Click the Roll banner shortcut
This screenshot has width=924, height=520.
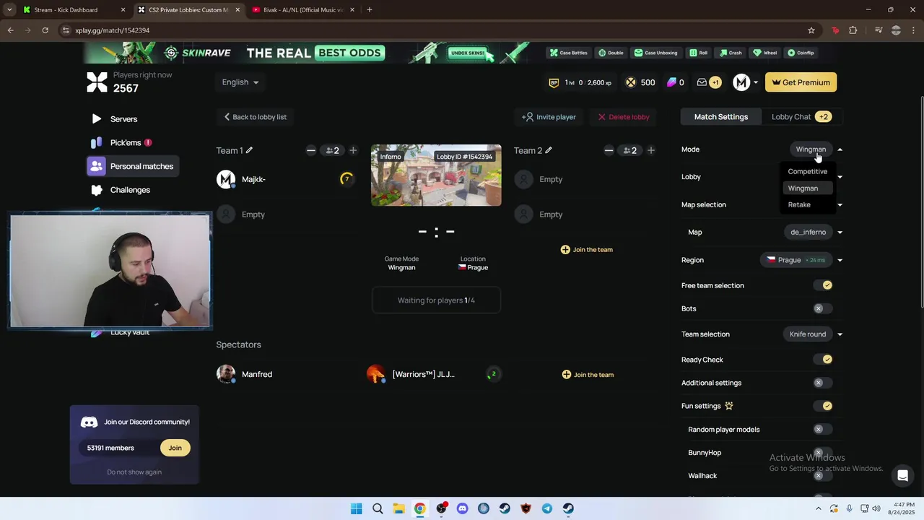(699, 53)
